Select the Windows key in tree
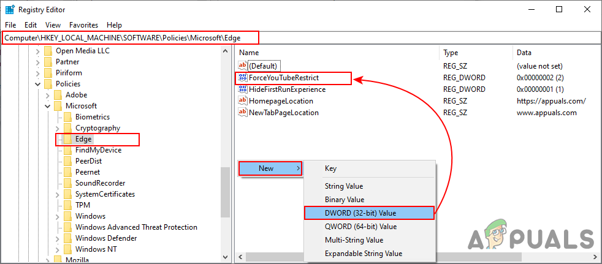Screen dimensions: 602x264 tap(90, 216)
